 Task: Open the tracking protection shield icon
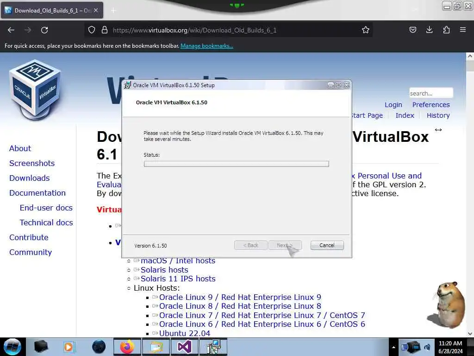click(x=92, y=30)
